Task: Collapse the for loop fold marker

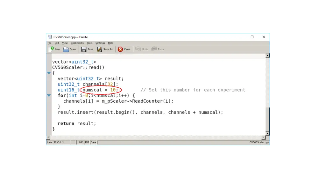Action: click(x=49, y=95)
